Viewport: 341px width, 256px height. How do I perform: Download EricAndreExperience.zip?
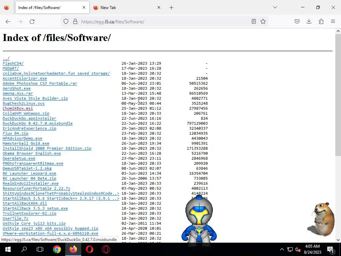pyautogui.click(x=29, y=128)
